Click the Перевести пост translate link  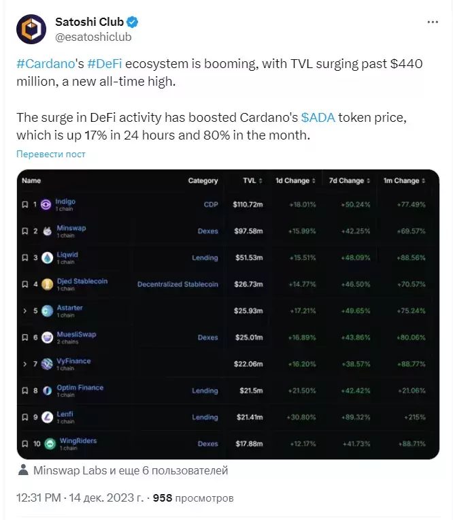[51, 155]
